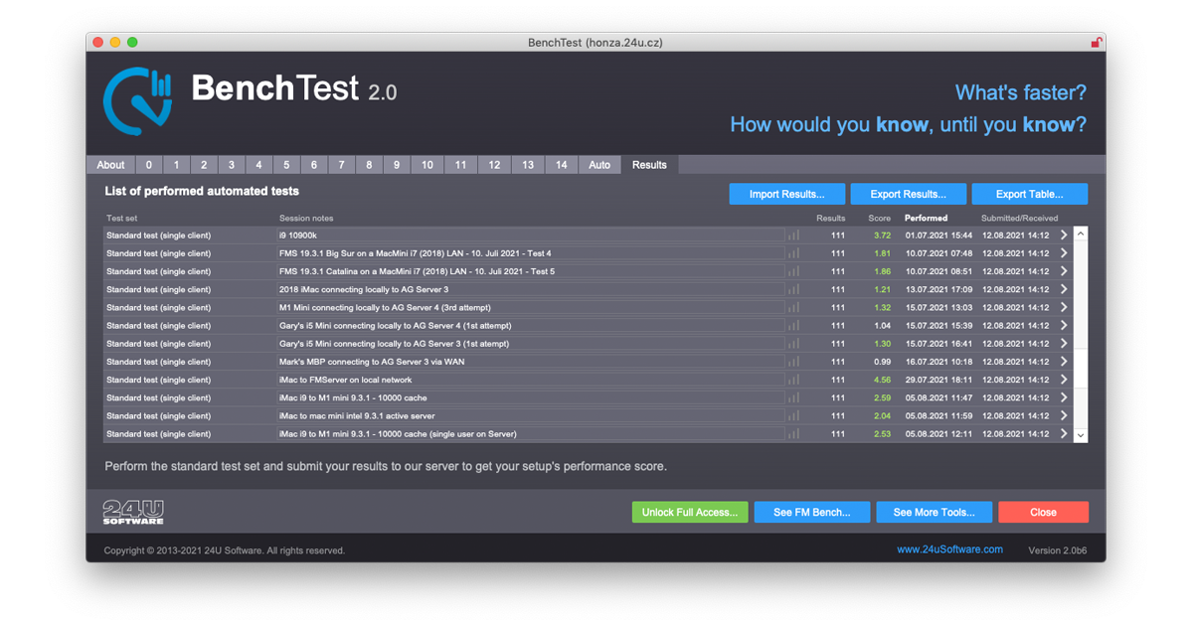Open results graph for the M1 Mini test row
Screen dimensions: 1193x626
point(792,307)
